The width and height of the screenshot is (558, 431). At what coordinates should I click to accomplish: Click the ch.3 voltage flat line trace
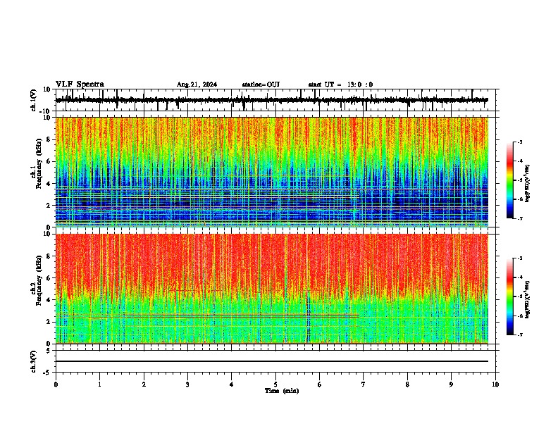pyautogui.click(x=272, y=361)
